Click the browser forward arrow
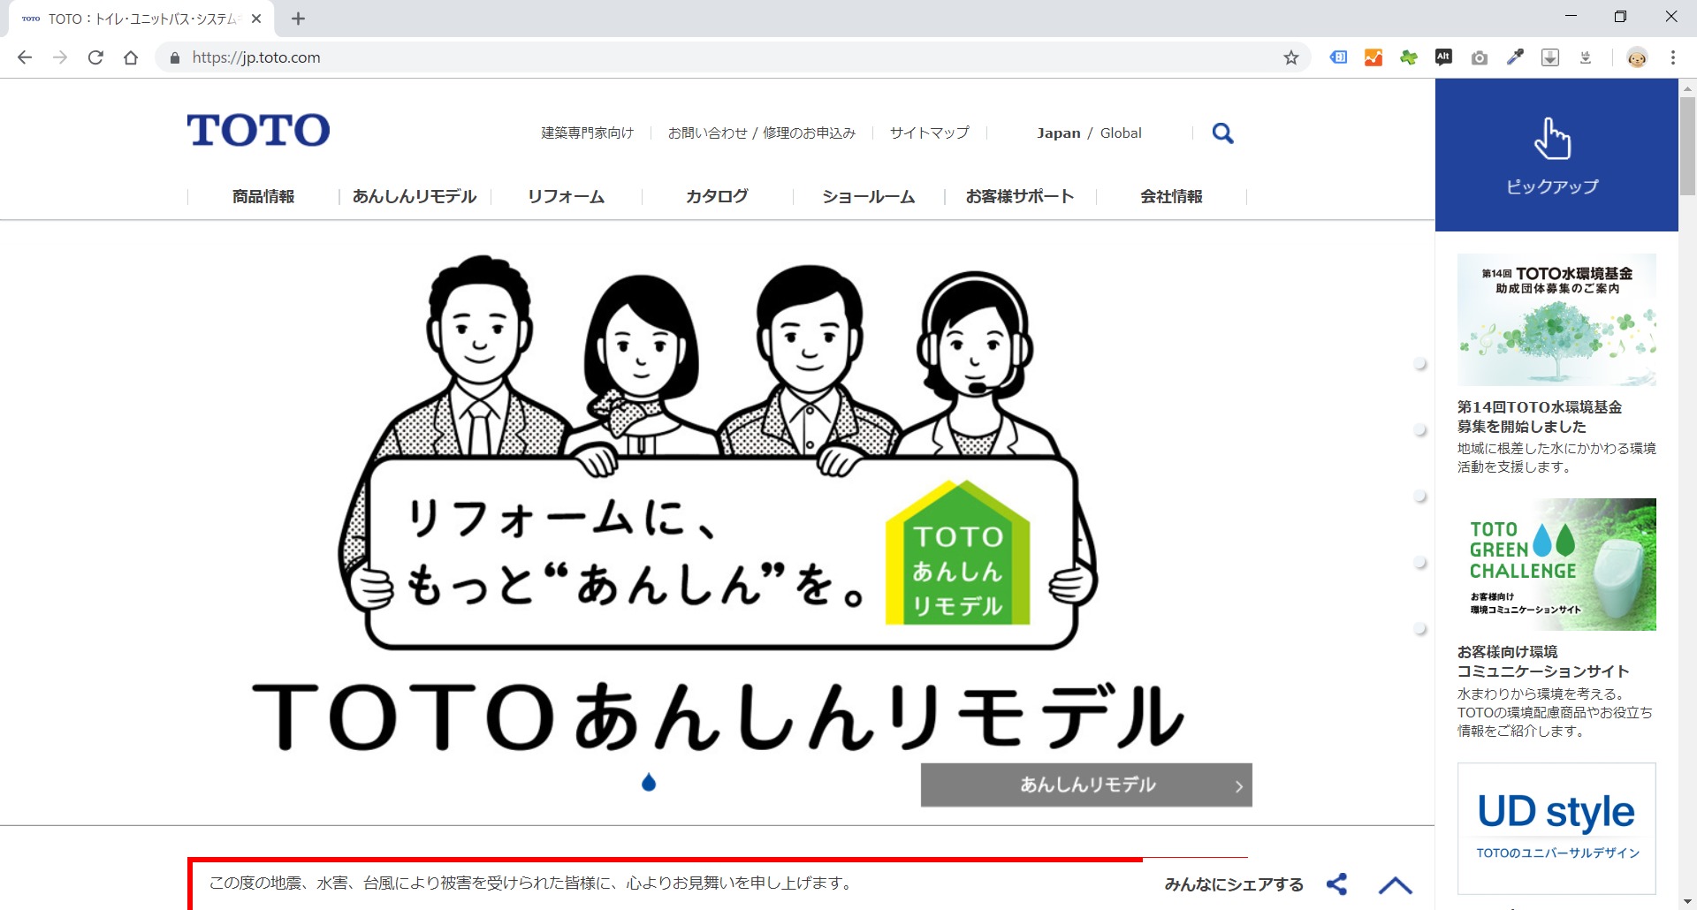Image resolution: width=1697 pixels, height=910 pixels. [60, 57]
